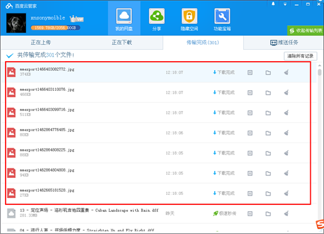This screenshot has width=324, height=234.
Task: Open file mmexport1466403099716.jpg via its document icon
Action: (250, 113)
